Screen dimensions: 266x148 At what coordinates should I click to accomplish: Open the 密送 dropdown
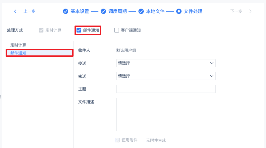(x=166, y=76)
